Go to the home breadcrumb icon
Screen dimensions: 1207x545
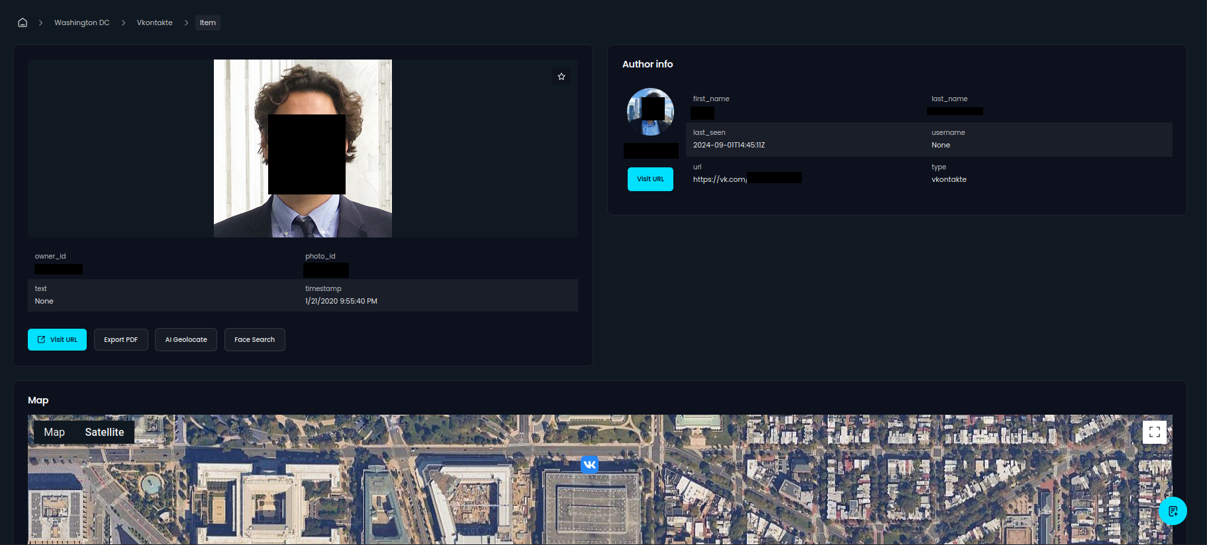23,22
